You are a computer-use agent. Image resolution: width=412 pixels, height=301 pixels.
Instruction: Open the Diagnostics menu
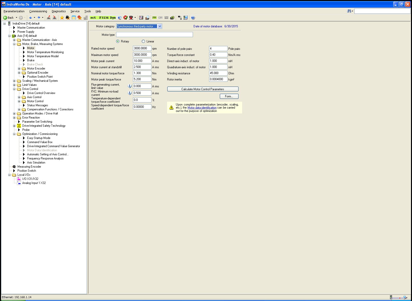59,11
